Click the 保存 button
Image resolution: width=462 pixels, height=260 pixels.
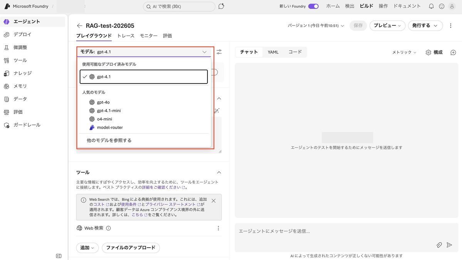point(358,26)
